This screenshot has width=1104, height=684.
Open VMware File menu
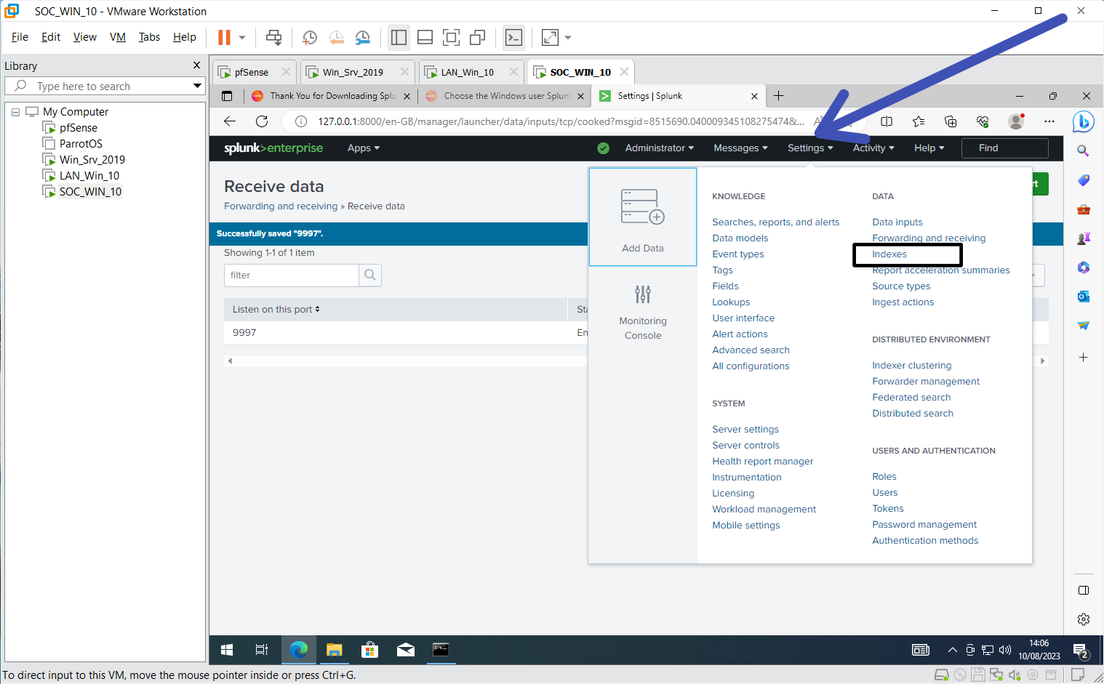[20, 37]
